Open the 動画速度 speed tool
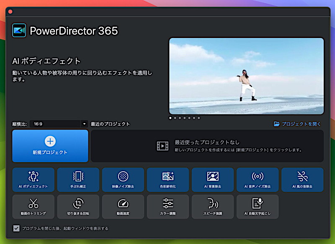 tap(123, 206)
